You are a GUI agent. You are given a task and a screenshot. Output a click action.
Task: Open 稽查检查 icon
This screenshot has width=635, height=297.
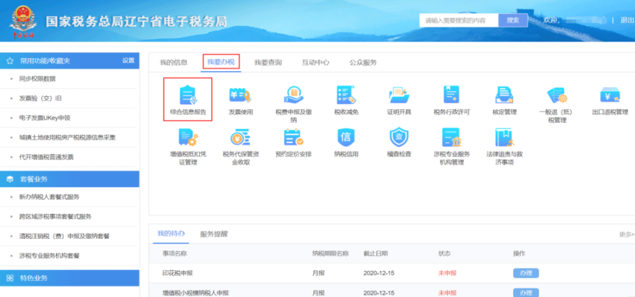399,137
